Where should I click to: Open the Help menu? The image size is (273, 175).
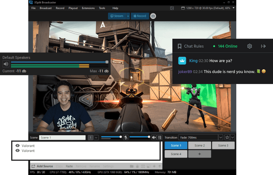(x=115, y=8)
